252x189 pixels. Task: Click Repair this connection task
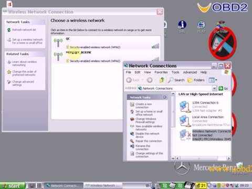click(146, 141)
